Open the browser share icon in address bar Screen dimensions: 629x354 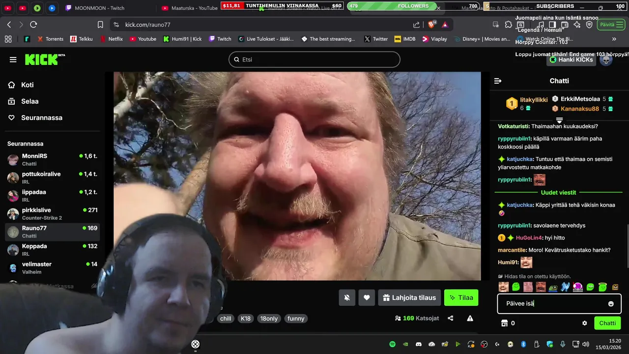pyautogui.click(x=416, y=25)
